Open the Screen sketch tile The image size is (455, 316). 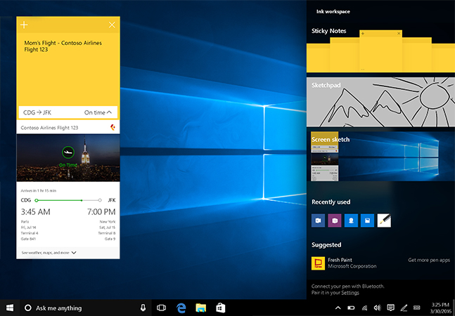pyautogui.click(x=380, y=157)
